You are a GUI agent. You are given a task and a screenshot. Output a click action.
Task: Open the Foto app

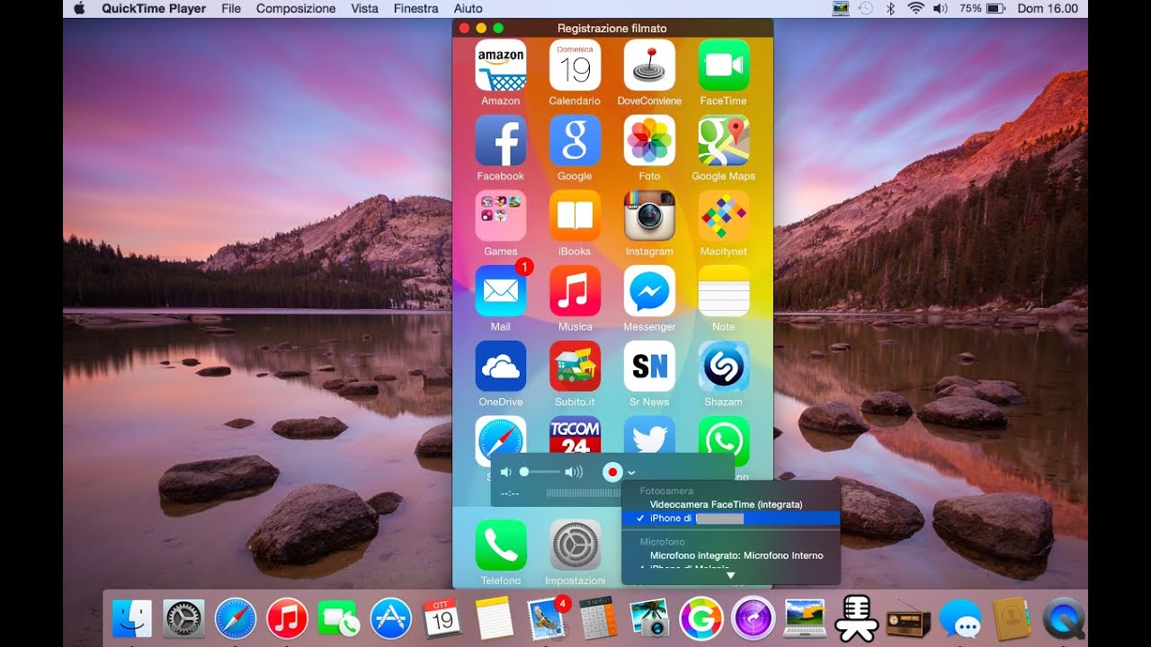(649, 140)
